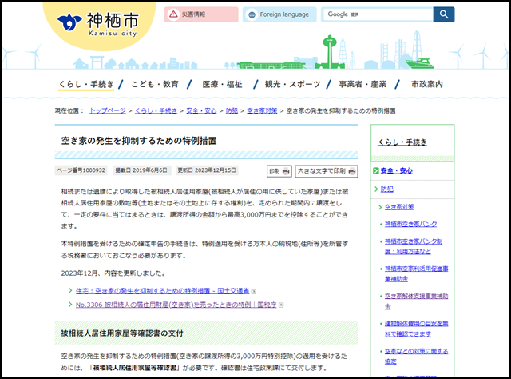Click chevron icon beside sidebar 空き家対策
The height and width of the screenshot is (379, 511).
point(380,207)
